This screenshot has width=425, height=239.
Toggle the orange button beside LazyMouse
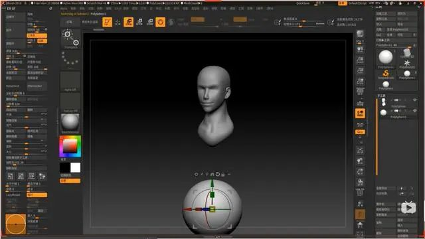point(37,195)
